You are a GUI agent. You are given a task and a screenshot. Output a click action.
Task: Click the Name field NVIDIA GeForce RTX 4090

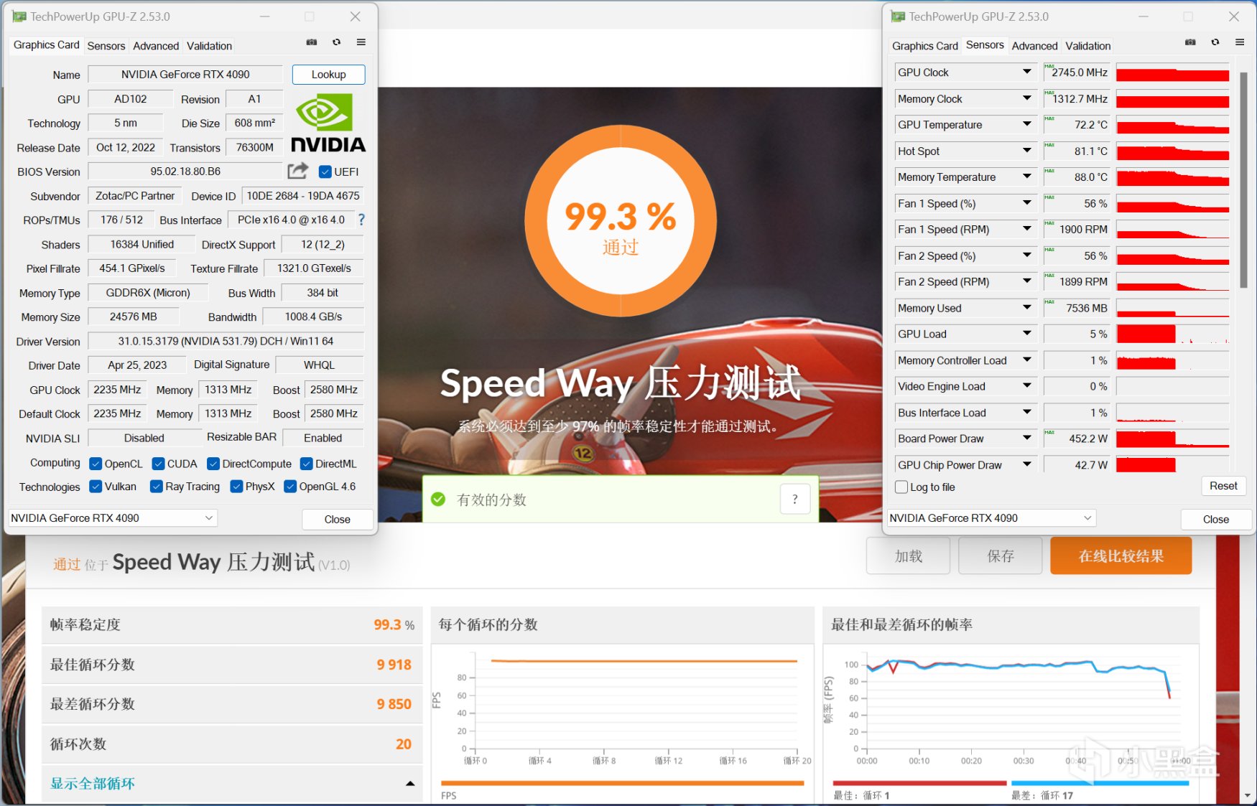pos(185,75)
